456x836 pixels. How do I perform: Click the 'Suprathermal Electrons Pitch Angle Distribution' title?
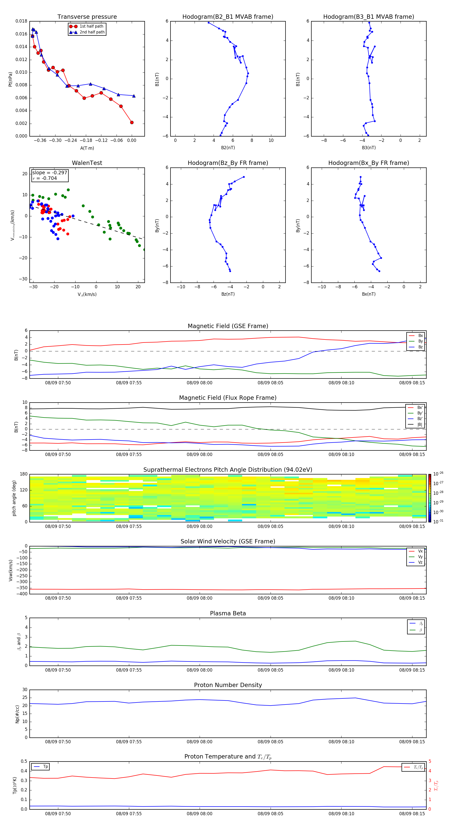pyautogui.click(x=228, y=470)
